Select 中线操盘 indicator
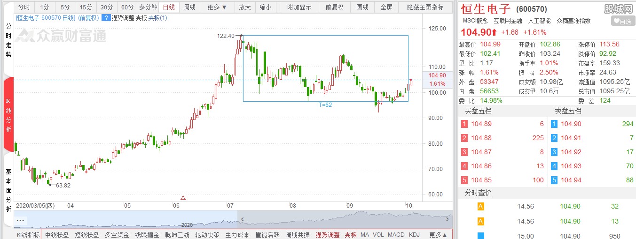 coord(57,235)
